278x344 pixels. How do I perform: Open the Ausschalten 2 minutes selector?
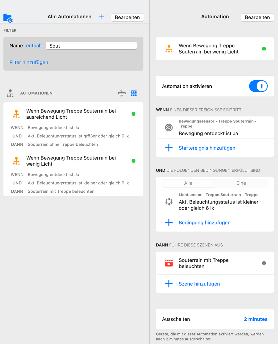[255, 319]
